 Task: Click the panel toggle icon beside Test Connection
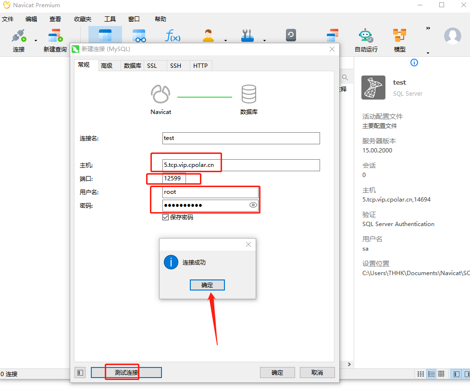[x=80, y=372]
